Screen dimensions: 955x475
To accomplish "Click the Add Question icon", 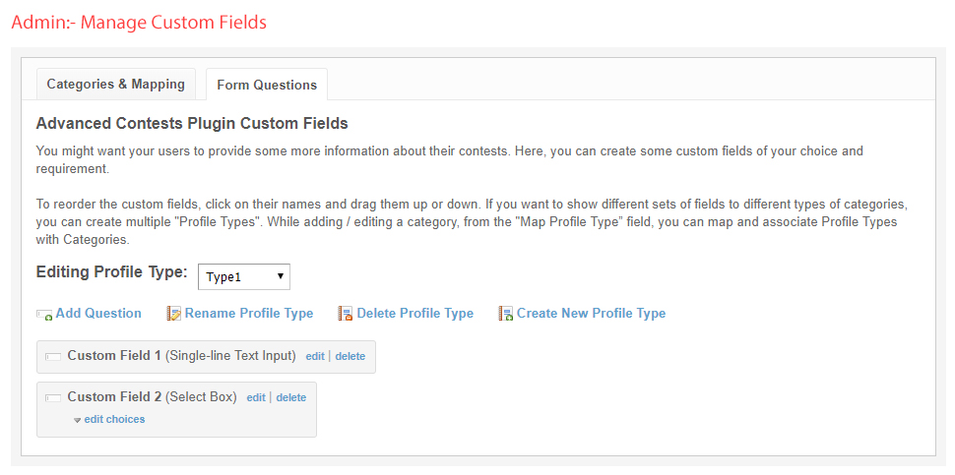I will click(44, 315).
